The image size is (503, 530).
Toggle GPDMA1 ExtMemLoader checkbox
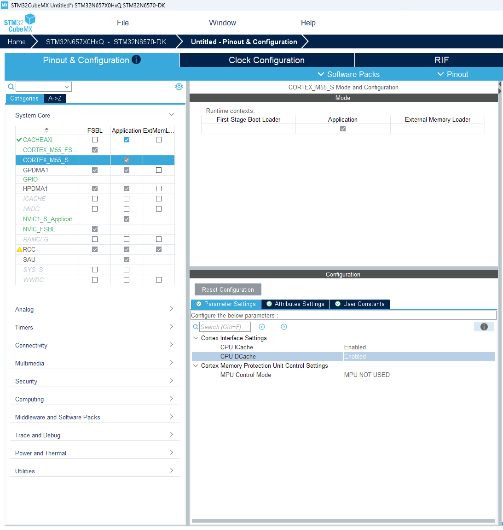click(x=159, y=170)
